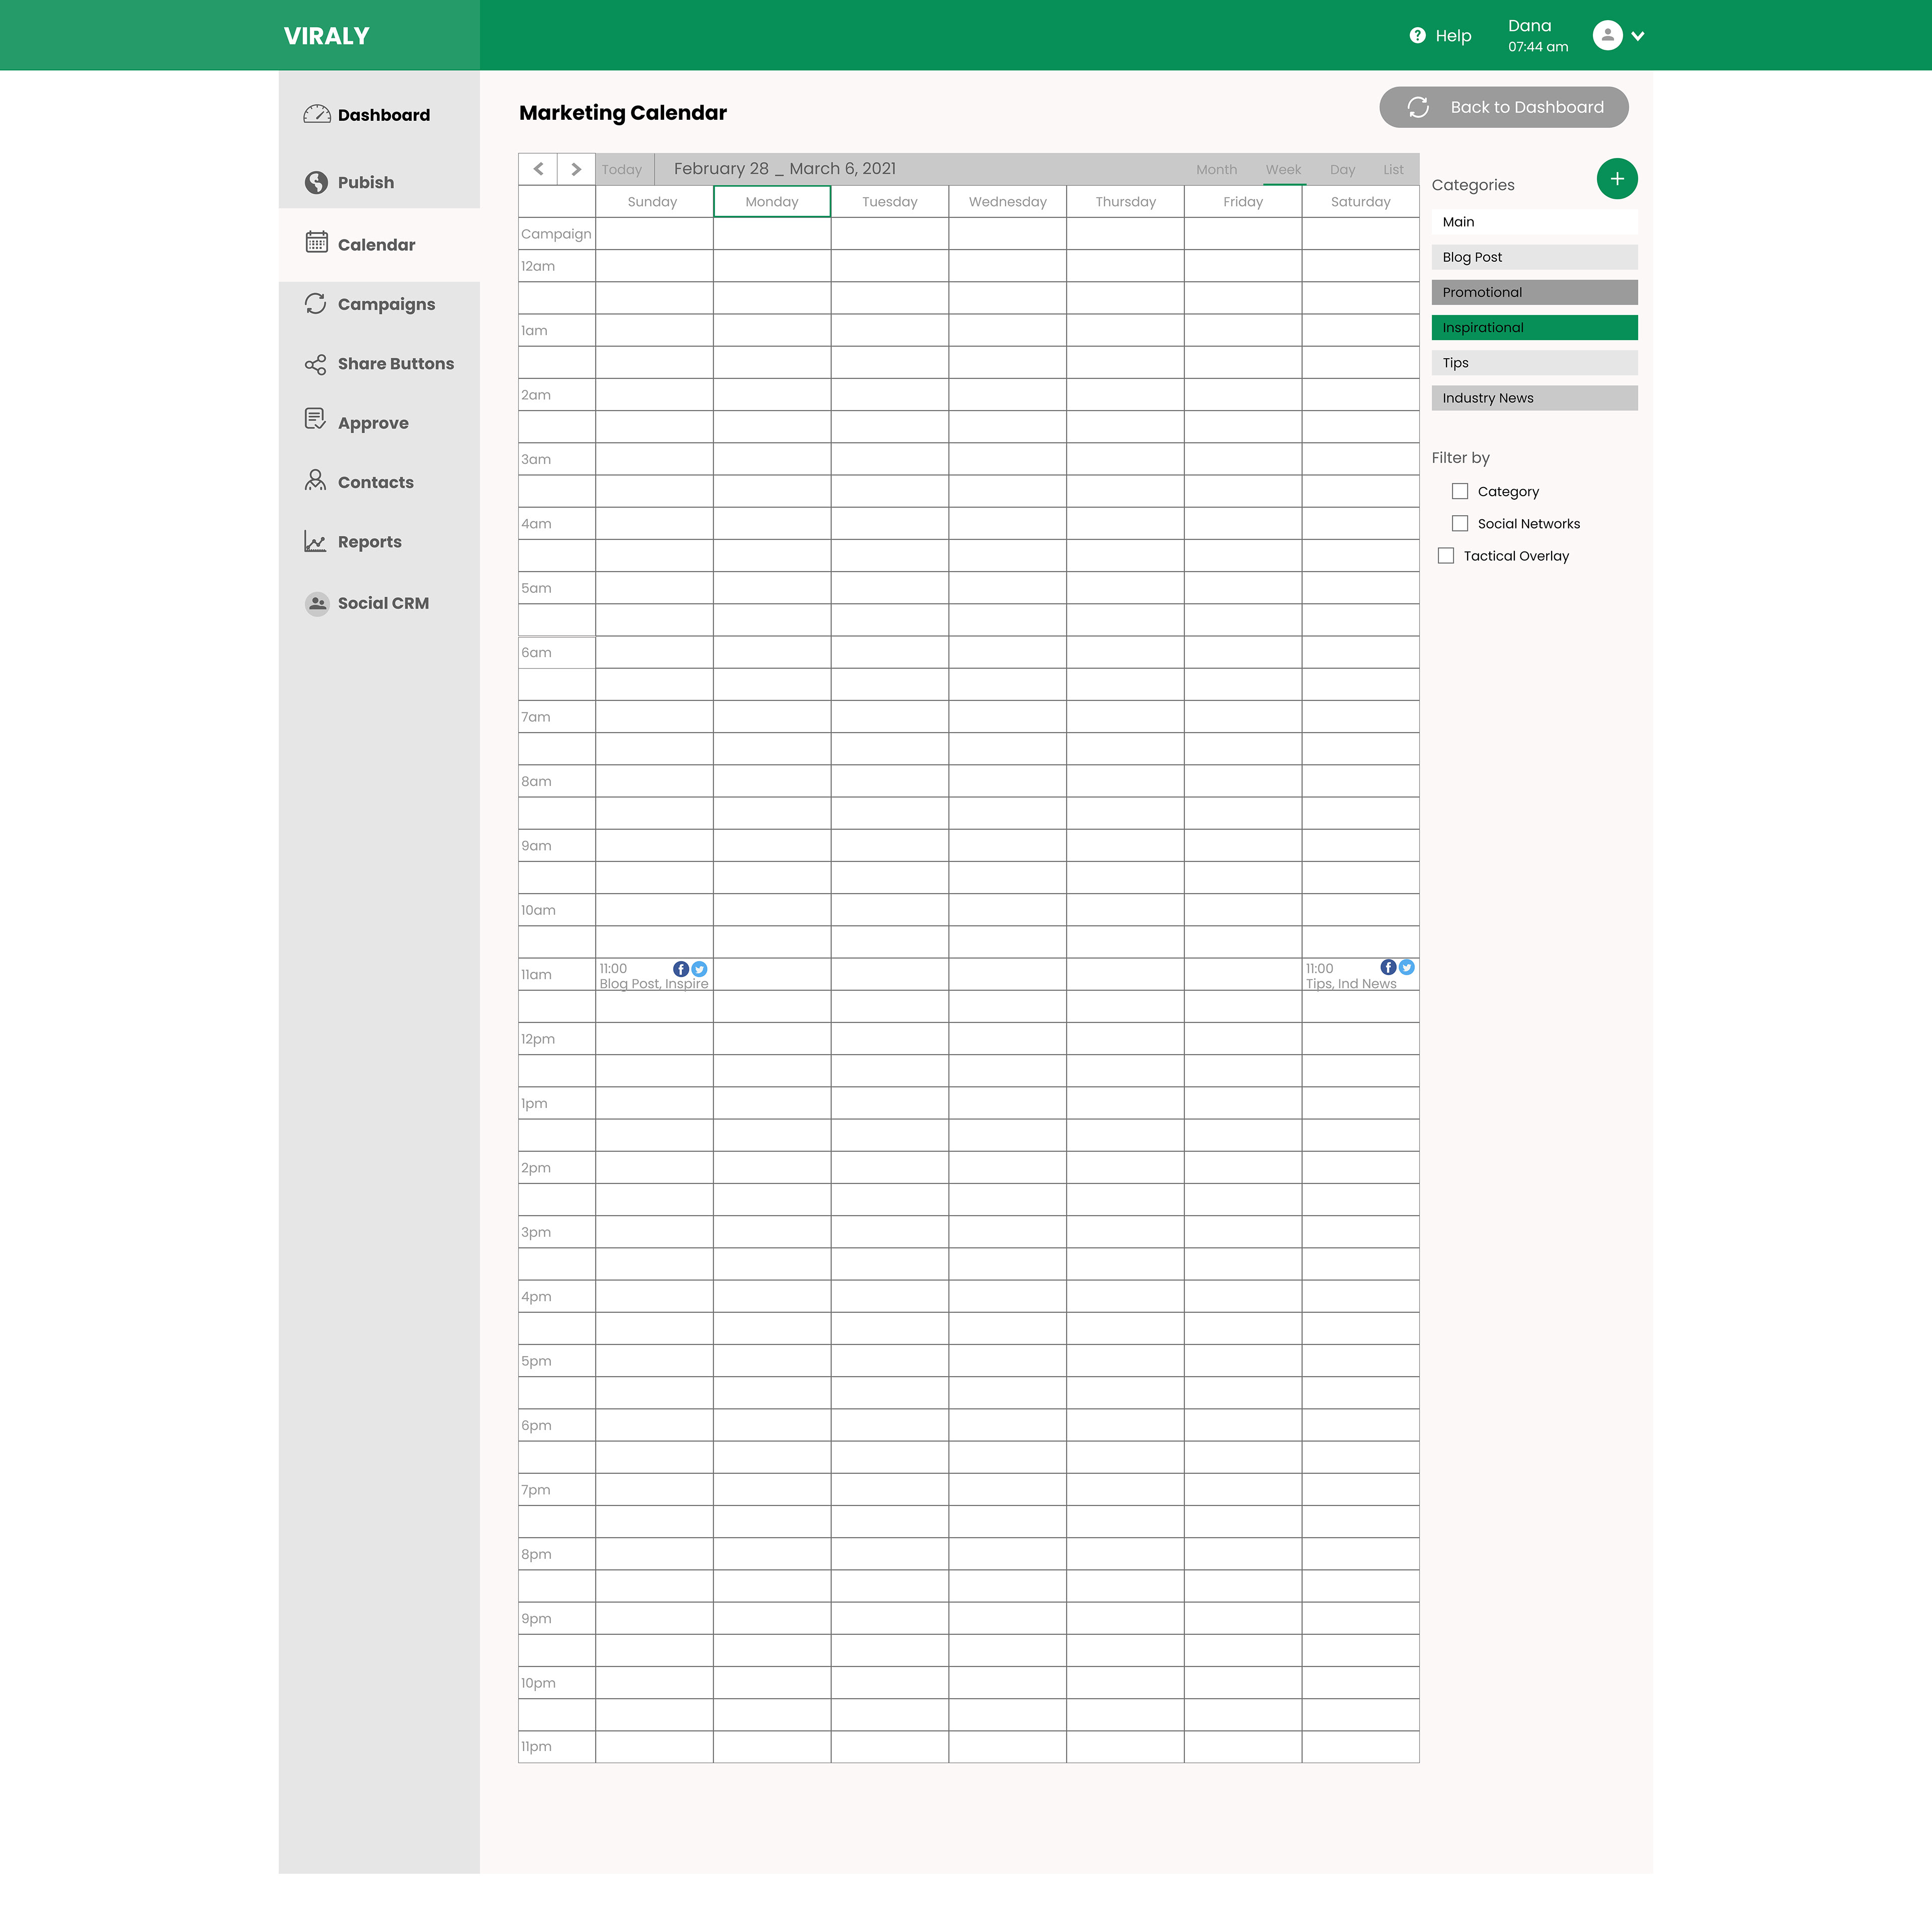Enable the Category filter checkbox

tap(1460, 491)
